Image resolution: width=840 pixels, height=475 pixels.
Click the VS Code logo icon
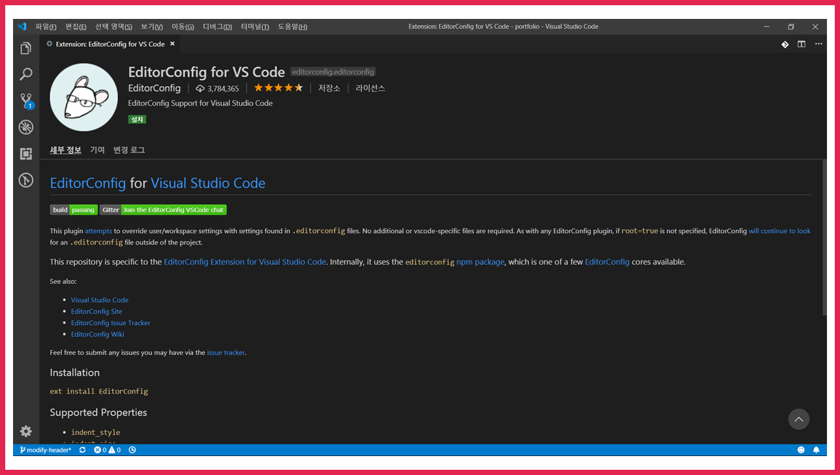pos(22,27)
